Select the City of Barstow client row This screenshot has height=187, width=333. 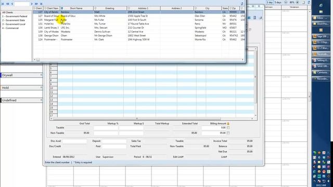click(x=139, y=12)
